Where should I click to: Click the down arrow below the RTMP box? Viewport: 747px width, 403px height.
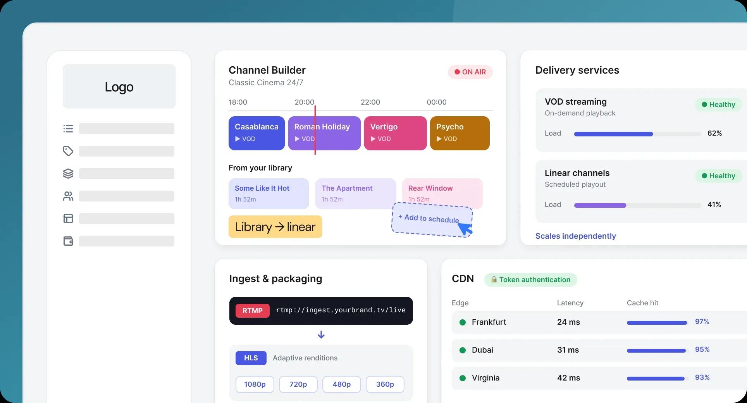coord(321,335)
